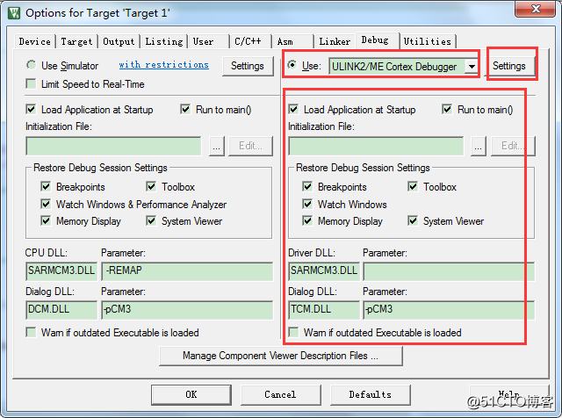Confirm with the OK button
The width and height of the screenshot is (562, 418).
click(191, 394)
